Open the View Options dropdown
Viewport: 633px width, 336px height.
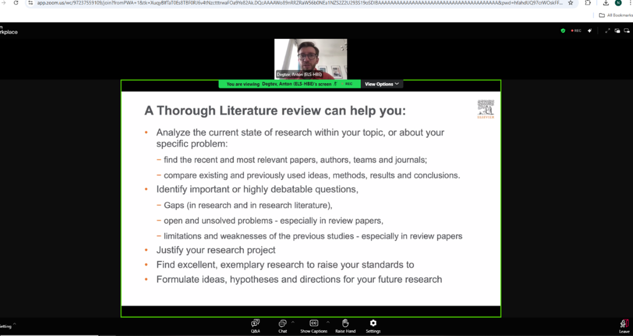[382, 84]
